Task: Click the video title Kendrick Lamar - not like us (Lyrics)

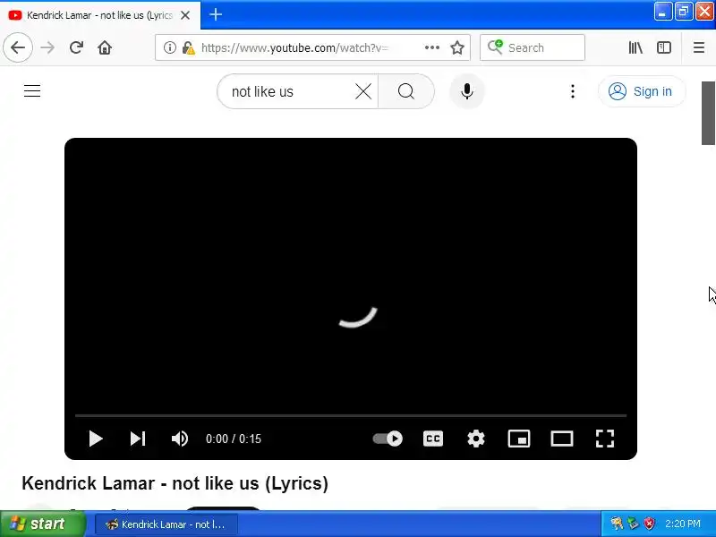Action: click(175, 483)
